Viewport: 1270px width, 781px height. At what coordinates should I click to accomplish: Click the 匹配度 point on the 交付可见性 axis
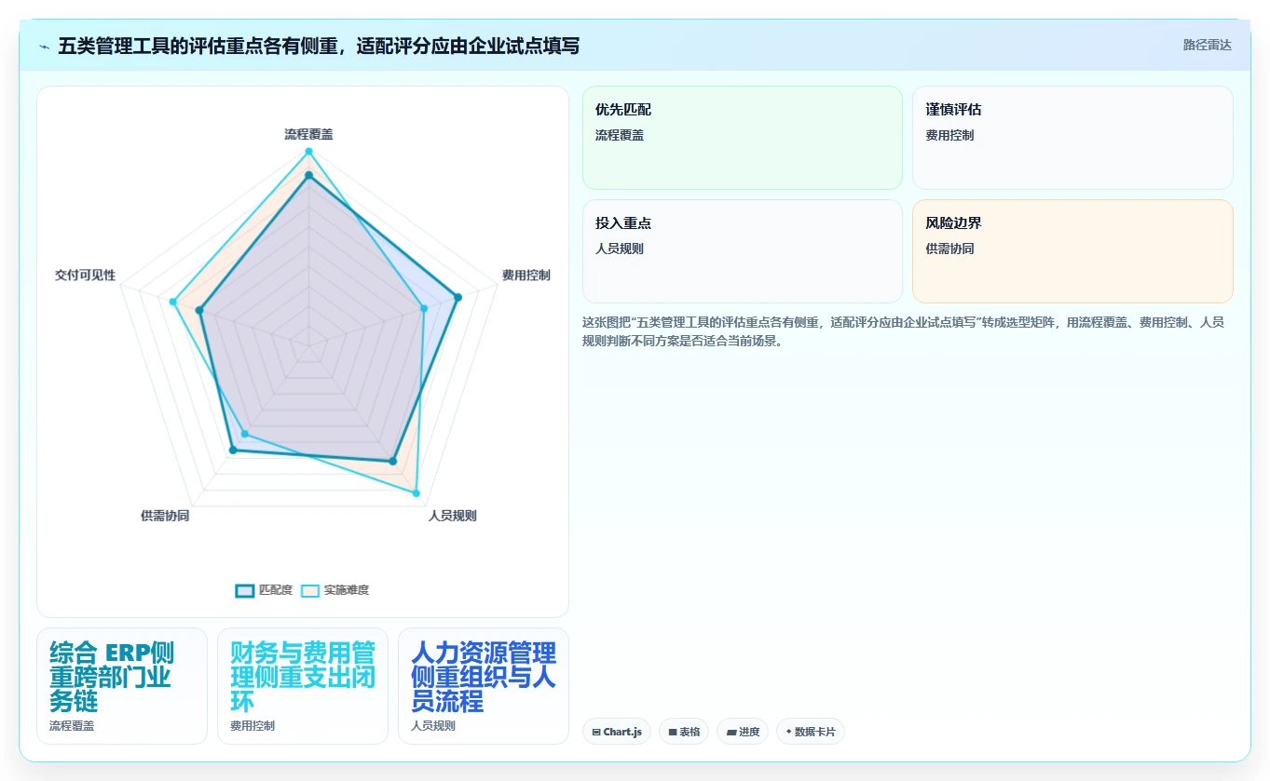[199, 311]
